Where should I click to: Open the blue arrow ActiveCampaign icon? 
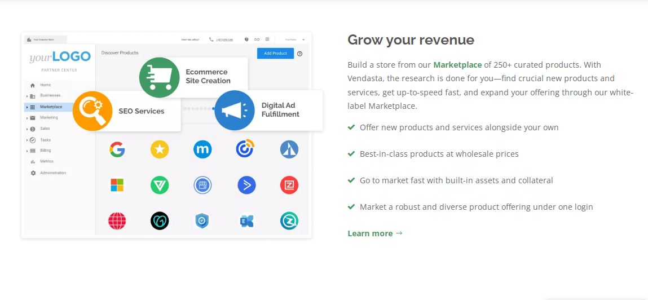click(246, 185)
